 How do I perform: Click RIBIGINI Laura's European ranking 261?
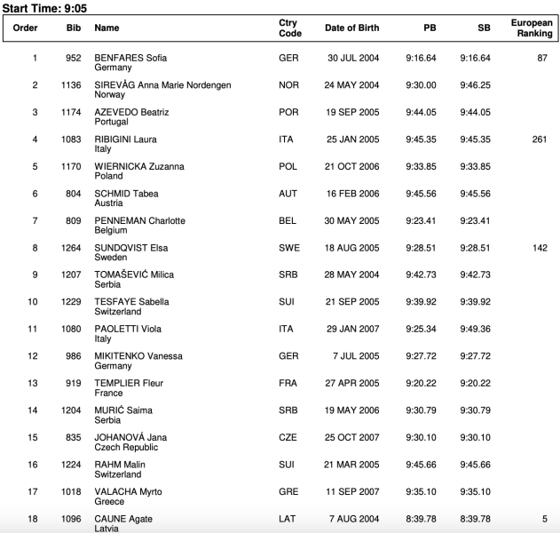(x=540, y=139)
